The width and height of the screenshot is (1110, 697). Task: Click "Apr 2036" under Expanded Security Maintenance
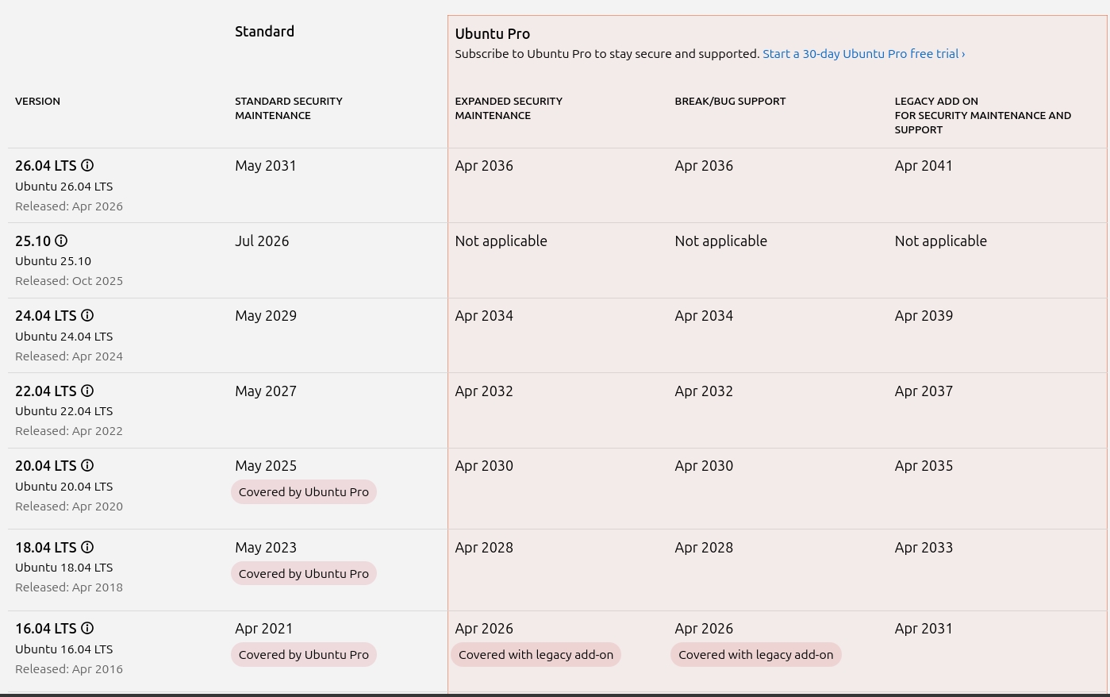click(x=484, y=166)
